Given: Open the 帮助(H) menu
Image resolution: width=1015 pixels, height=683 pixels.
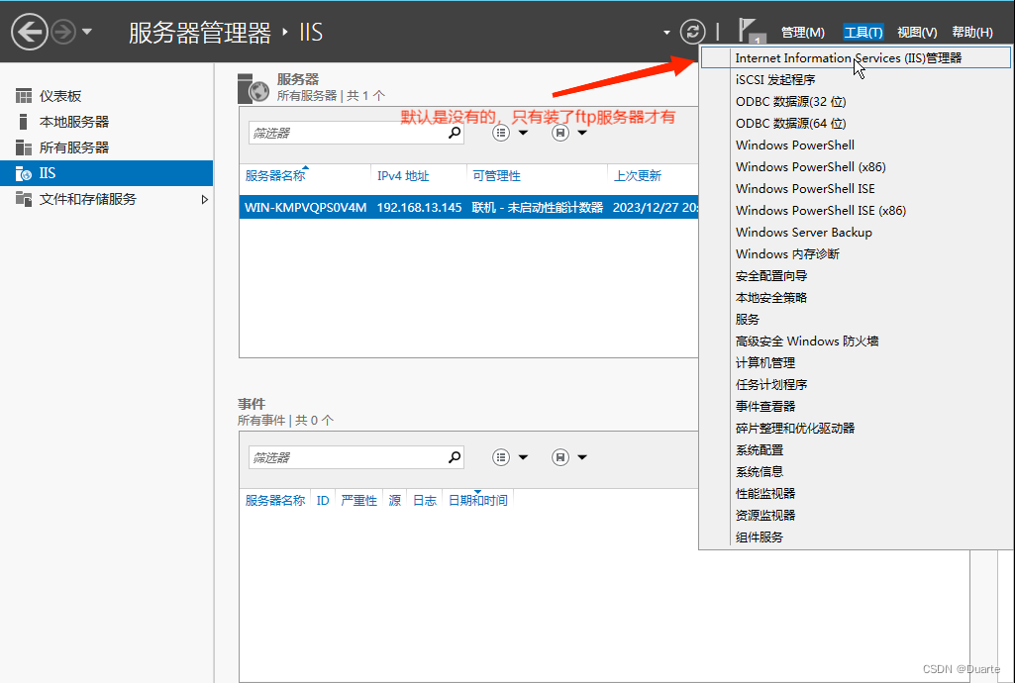Looking at the screenshot, I should click(x=972, y=33).
